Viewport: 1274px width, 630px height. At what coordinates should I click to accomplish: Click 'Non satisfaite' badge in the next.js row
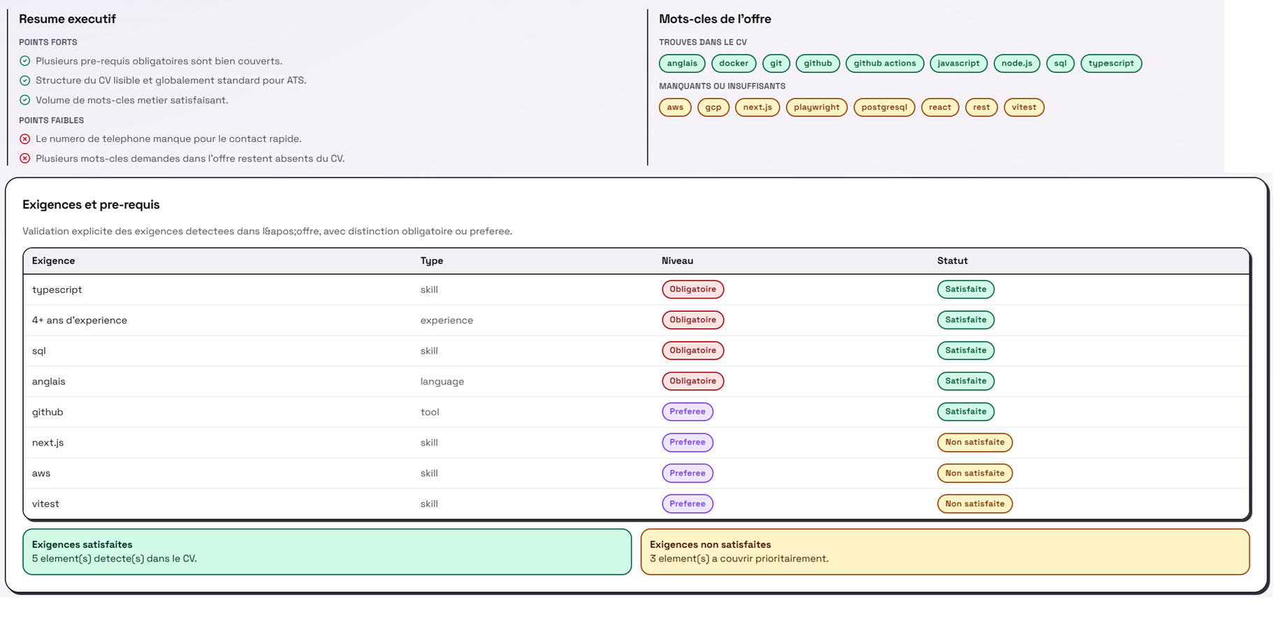(x=975, y=443)
